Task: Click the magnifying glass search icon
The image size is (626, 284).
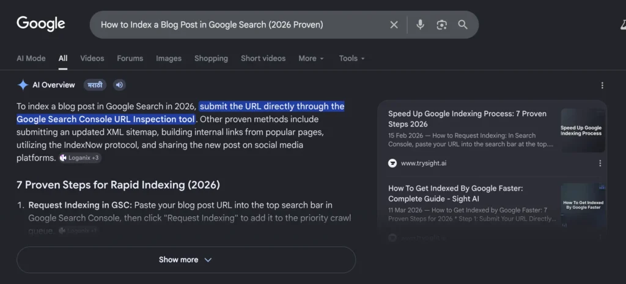Action: pos(463,24)
